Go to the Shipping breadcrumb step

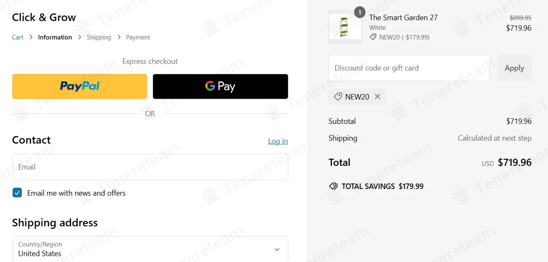click(99, 37)
